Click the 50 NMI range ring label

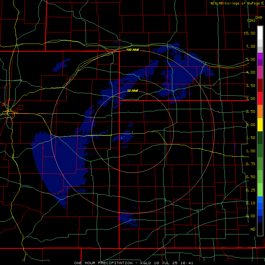pos(132,91)
